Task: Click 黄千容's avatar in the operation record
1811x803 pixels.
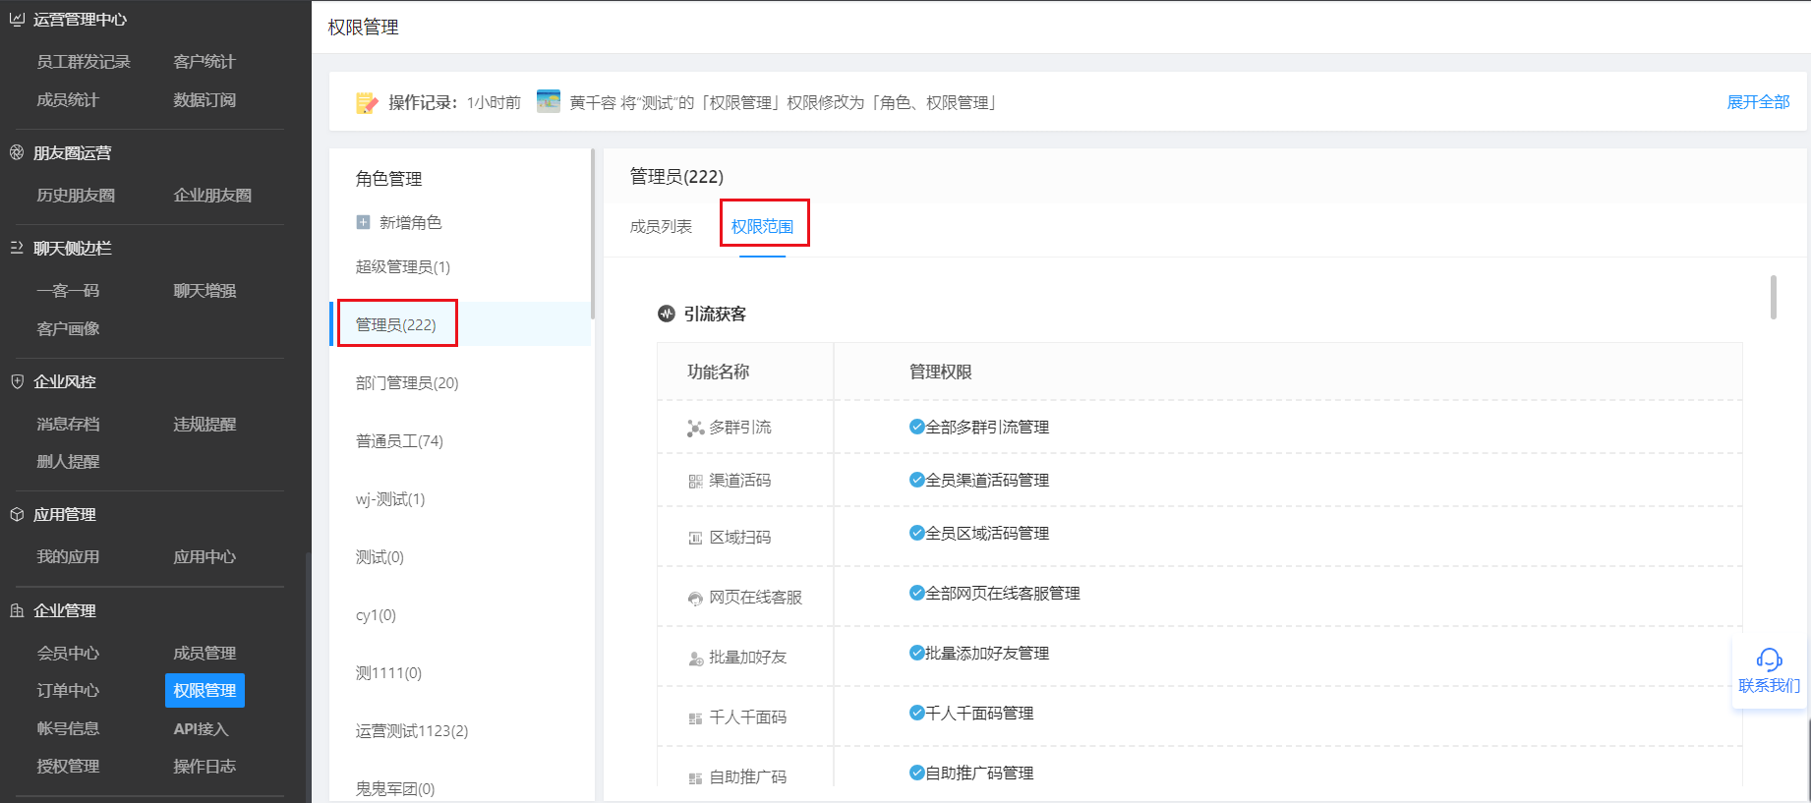Action: click(549, 101)
